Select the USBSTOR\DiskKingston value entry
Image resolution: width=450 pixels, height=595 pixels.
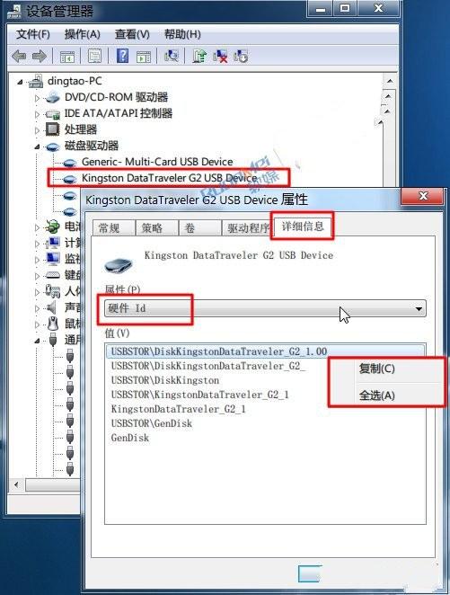(165, 380)
